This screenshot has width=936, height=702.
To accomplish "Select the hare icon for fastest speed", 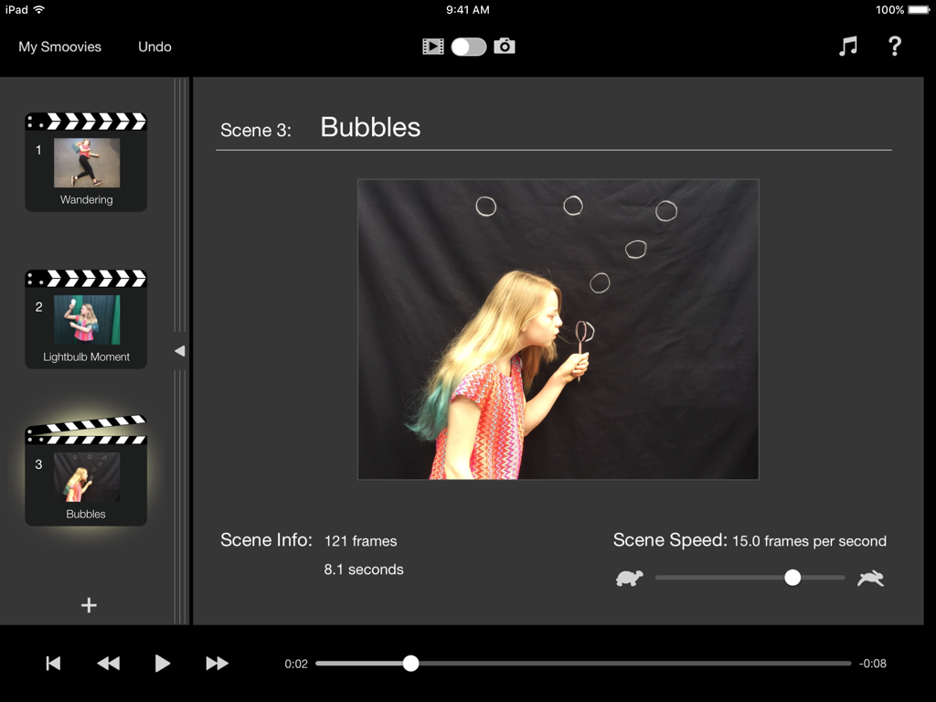I will point(870,578).
